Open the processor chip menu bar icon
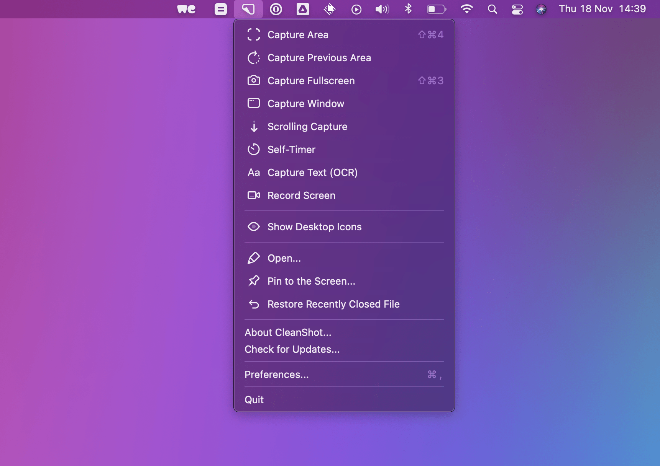Viewport: 660px width, 466px height. click(330, 9)
